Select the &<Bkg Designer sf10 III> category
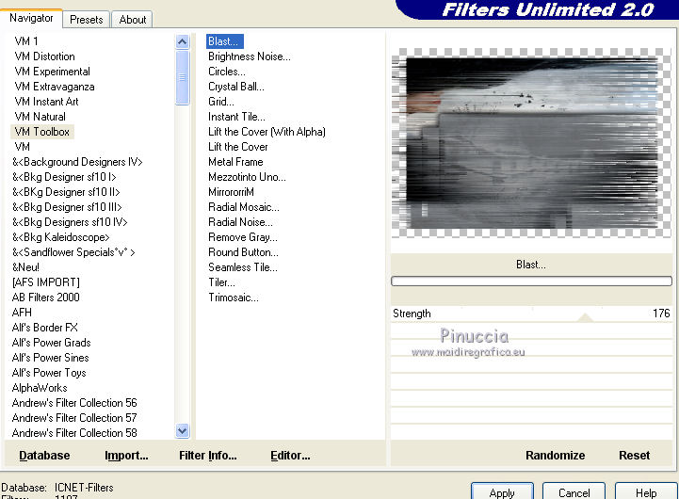Image resolution: width=679 pixels, height=499 pixels. (67, 207)
